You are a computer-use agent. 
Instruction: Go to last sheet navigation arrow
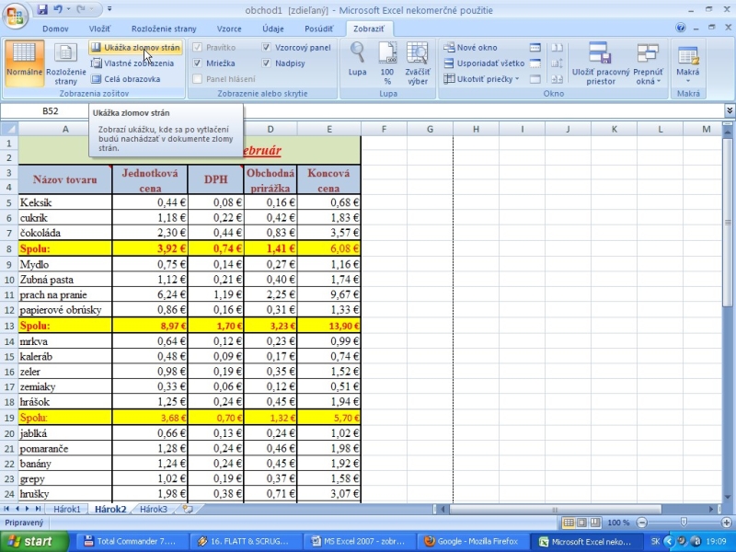coord(38,509)
